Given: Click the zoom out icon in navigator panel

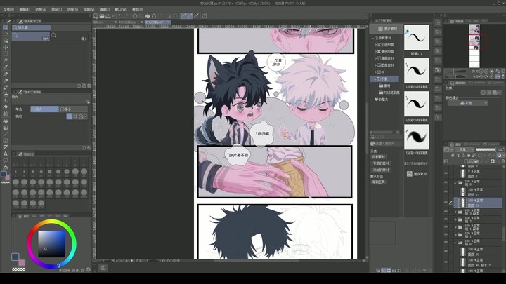Looking at the screenshot, I should [x=481, y=72].
